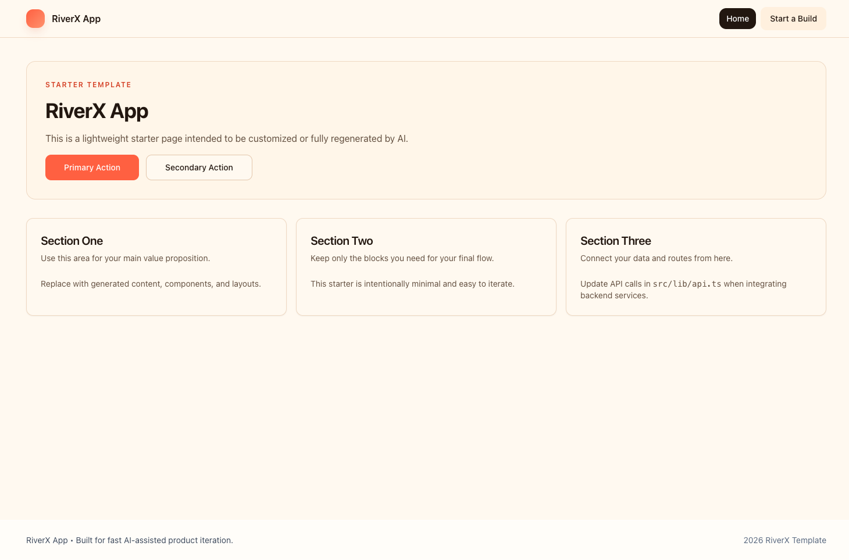Click the src/lib/api.ts code snippet

pos(687,284)
